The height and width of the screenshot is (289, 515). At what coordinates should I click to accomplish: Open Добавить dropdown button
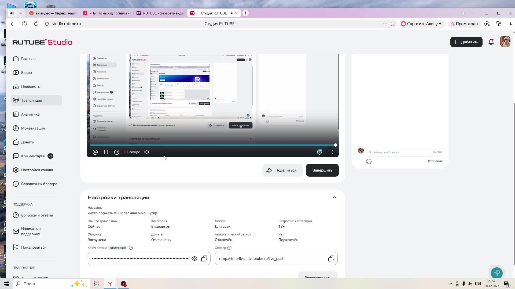click(466, 42)
